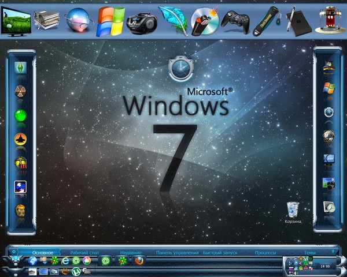Launch ICQ flower from quick launch
The width and height of the screenshot is (347, 277).
[54, 261]
